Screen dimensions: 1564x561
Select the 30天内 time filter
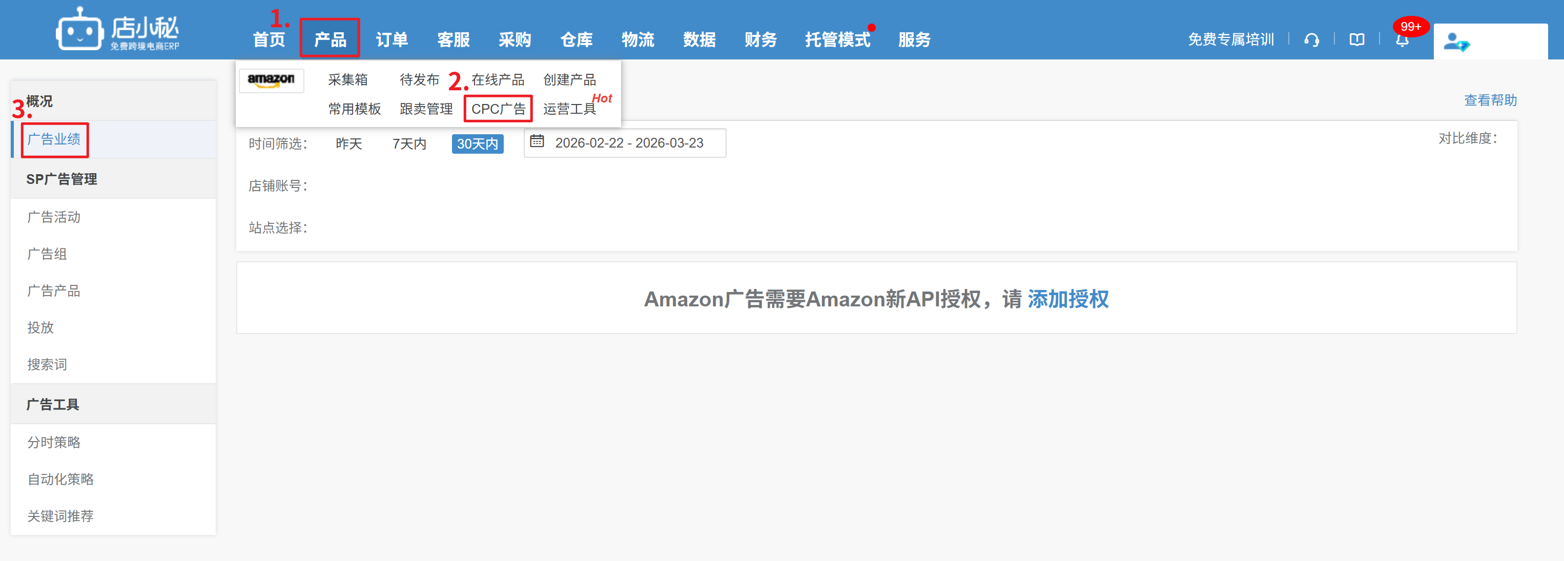477,144
